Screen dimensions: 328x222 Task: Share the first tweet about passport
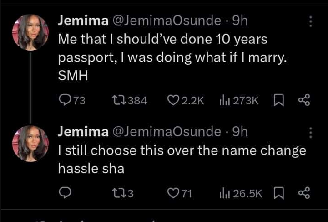tap(304, 101)
